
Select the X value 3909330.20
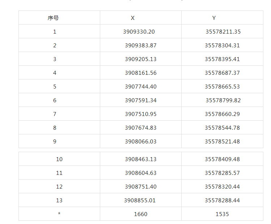(x=139, y=32)
